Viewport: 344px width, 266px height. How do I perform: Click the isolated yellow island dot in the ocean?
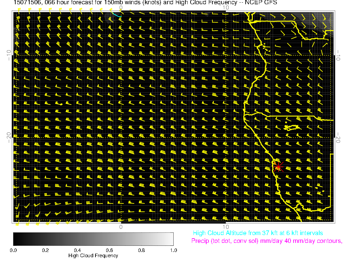(61, 104)
